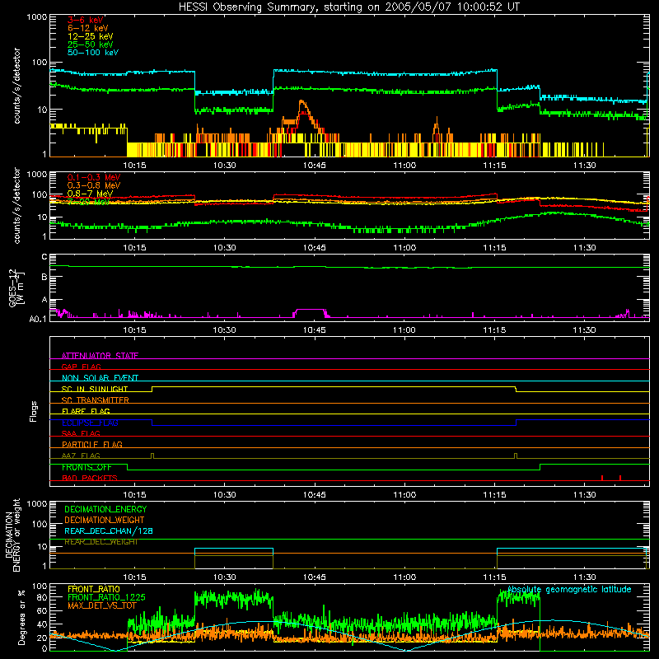Select the 3-6 keV legend label

point(86,20)
